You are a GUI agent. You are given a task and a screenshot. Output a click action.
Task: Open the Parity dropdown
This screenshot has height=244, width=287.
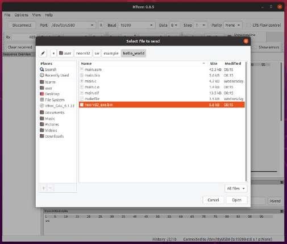[233, 25]
